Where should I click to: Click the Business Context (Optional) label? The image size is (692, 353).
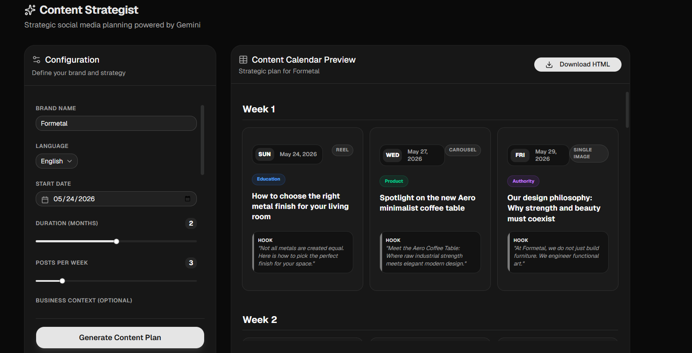84,301
